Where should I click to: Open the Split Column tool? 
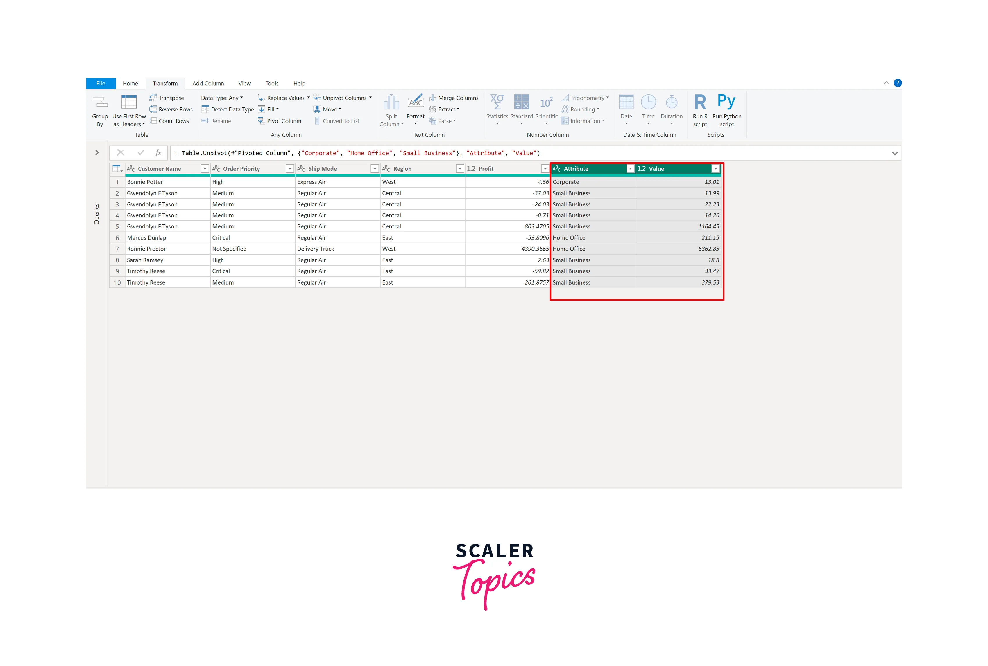391,109
